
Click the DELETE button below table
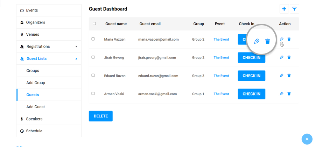(101, 116)
